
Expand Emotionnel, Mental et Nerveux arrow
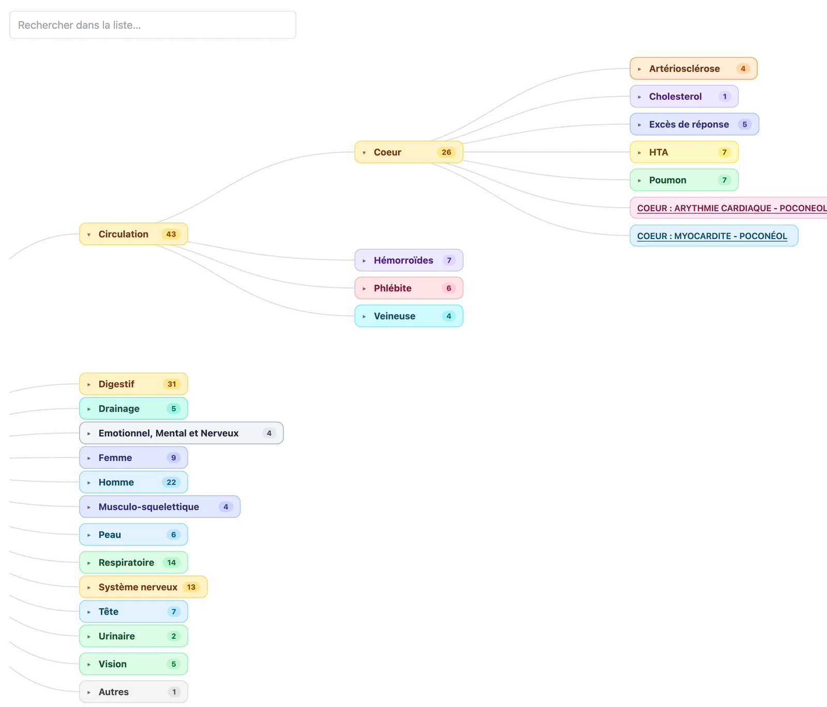tap(89, 433)
